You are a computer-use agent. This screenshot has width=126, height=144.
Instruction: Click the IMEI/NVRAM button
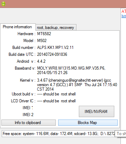[x=96, y=111]
